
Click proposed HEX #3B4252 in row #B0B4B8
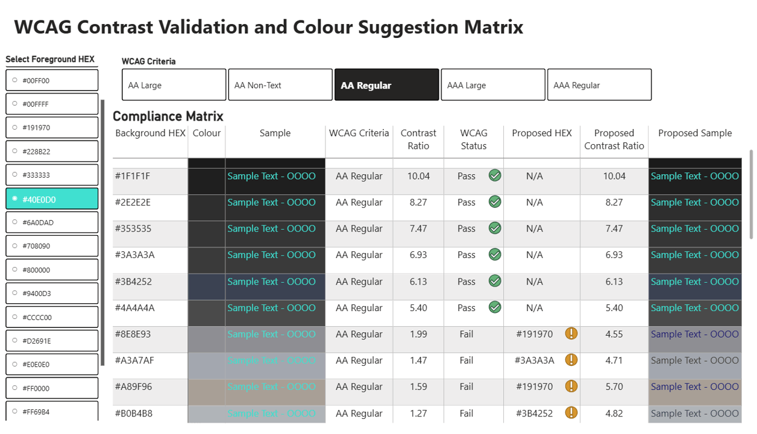point(535,414)
